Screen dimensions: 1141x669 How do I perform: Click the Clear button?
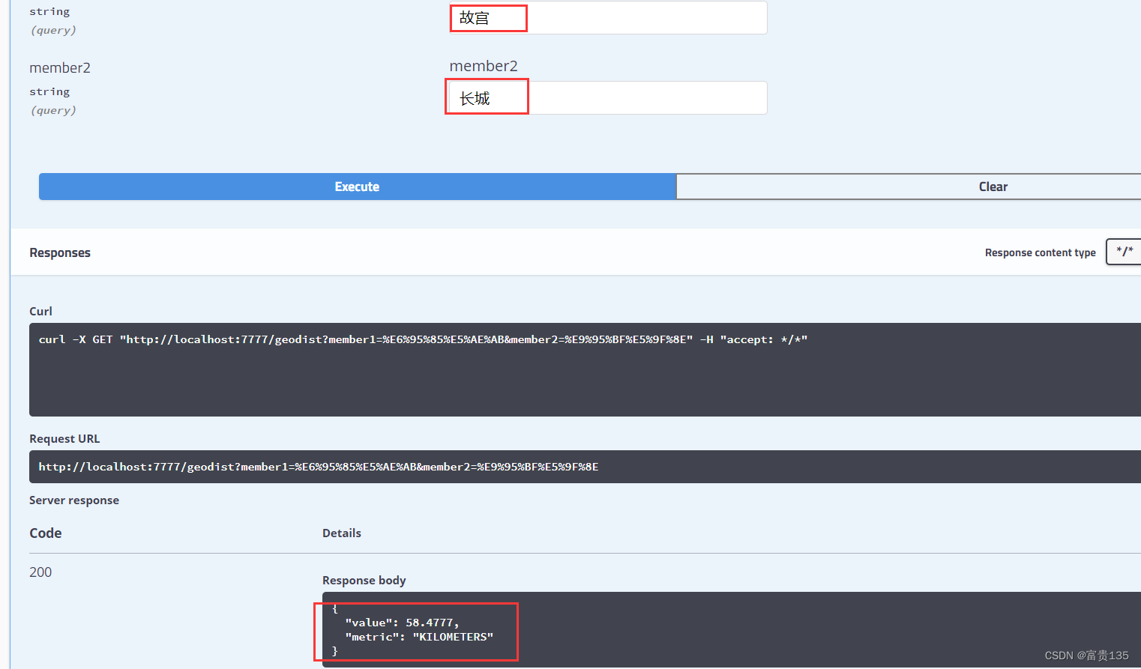pyautogui.click(x=909, y=187)
